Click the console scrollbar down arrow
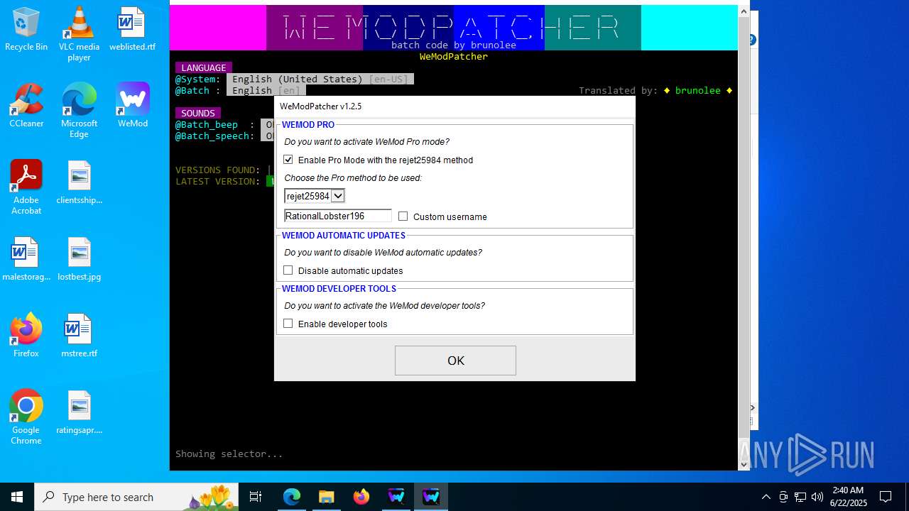 pyautogui.click(x=744, y=465)
